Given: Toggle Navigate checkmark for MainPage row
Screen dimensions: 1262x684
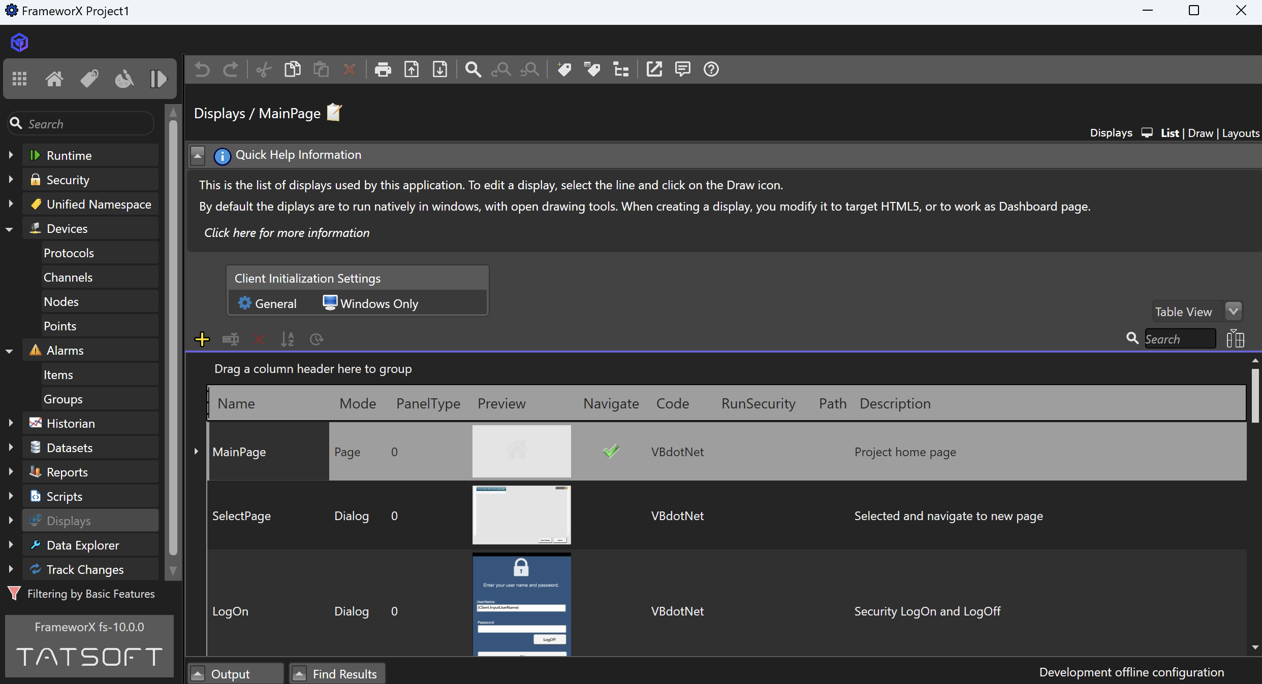Looking at the screenshot, I should 611,451.
